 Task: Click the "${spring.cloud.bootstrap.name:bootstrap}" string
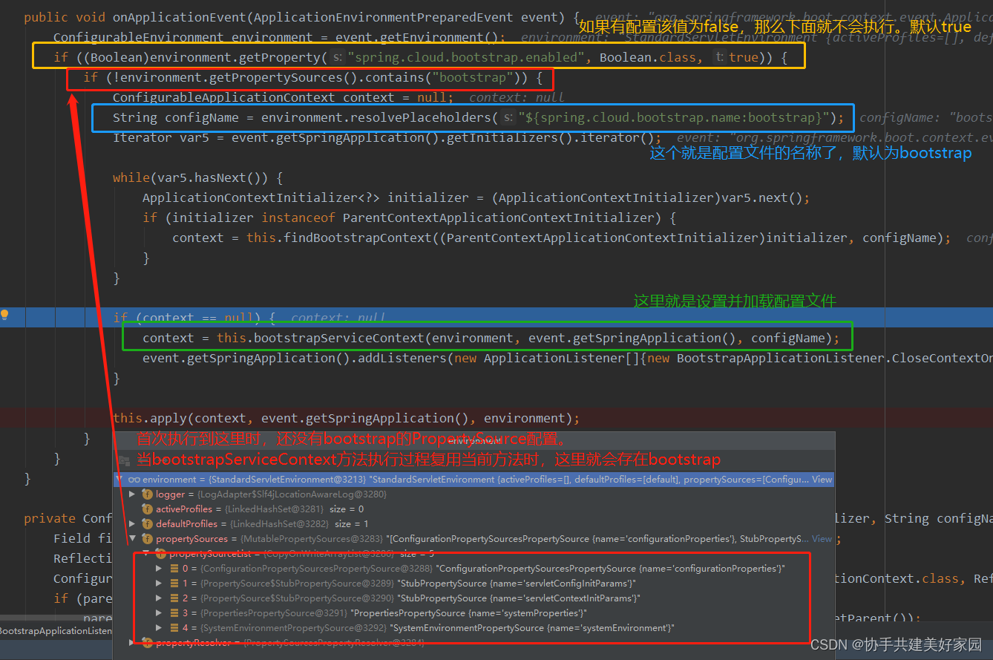coord(674,117)
